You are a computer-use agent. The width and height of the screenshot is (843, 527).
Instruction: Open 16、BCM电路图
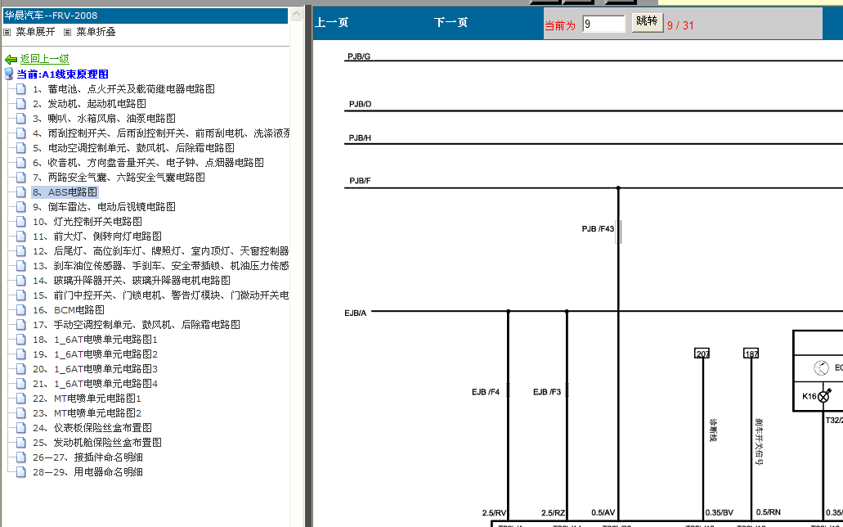pos(69,310)
